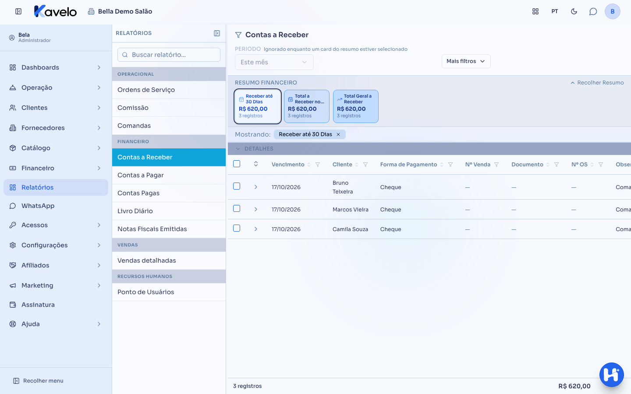Open the chat bubble icon in header
631x394 pixels.
(593, 11)
